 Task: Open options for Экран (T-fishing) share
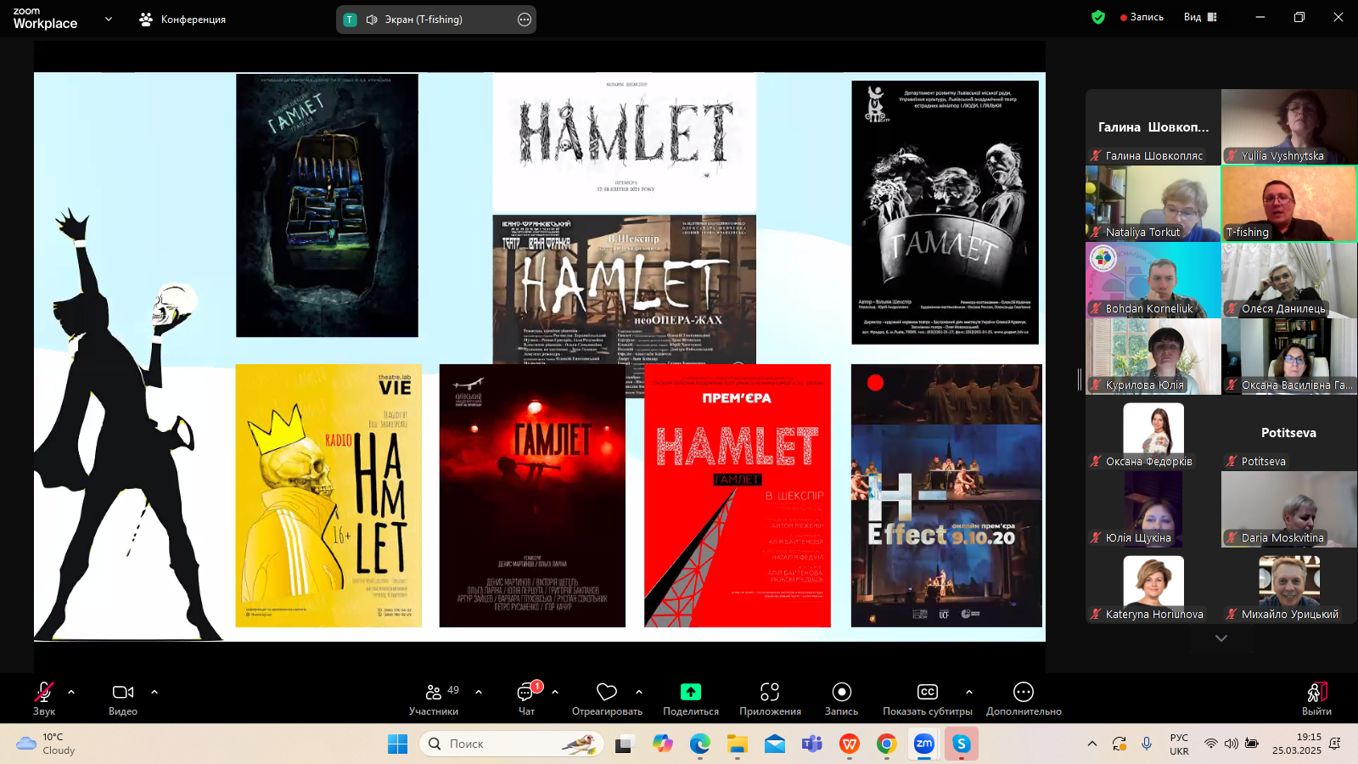tap(525, 20)
